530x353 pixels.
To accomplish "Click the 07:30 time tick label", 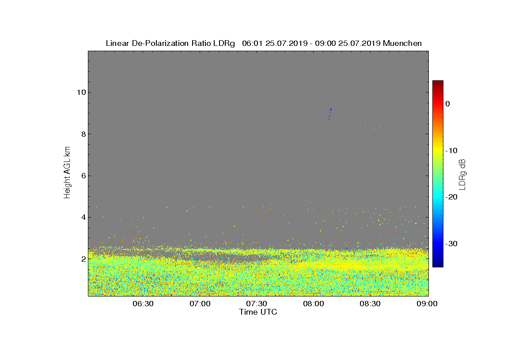I will pos(256,304).
